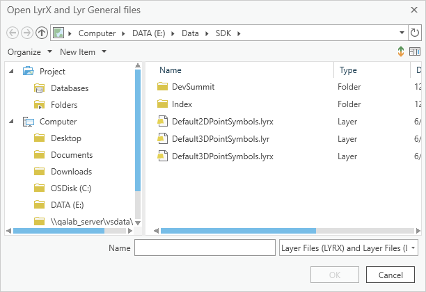
Task: Click the location icon in path bar
Action: [58, 33]
